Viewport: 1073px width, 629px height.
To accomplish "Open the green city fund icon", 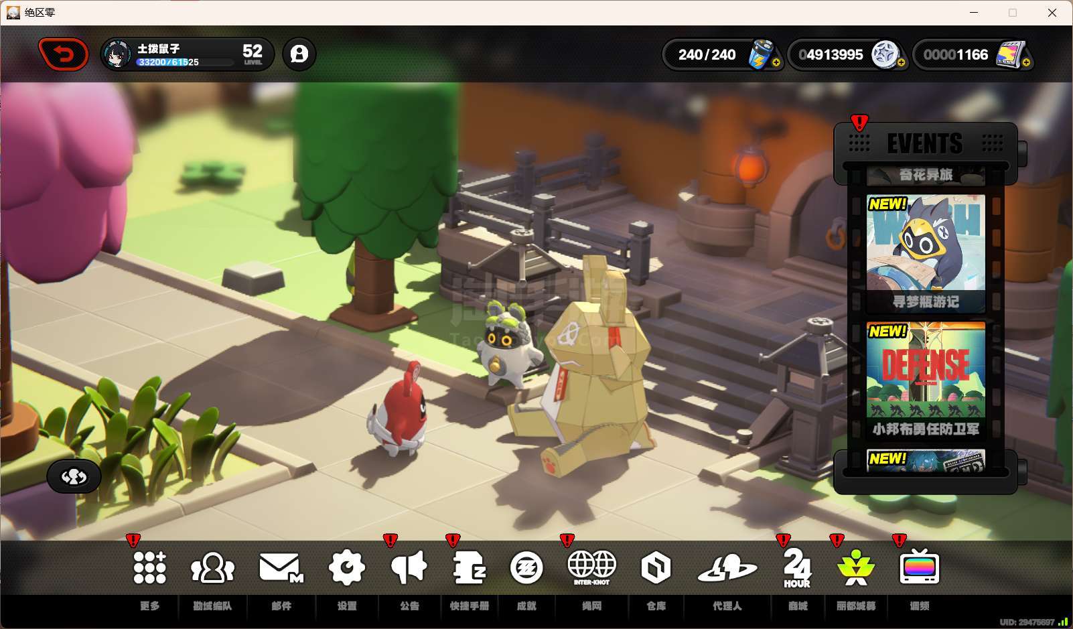I will (x=856, y=567).
